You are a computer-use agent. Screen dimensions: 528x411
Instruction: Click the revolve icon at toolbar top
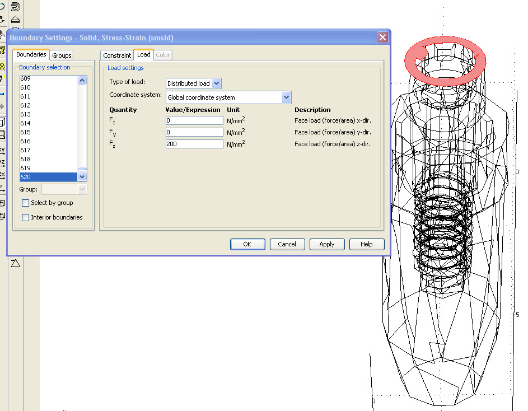16,7
